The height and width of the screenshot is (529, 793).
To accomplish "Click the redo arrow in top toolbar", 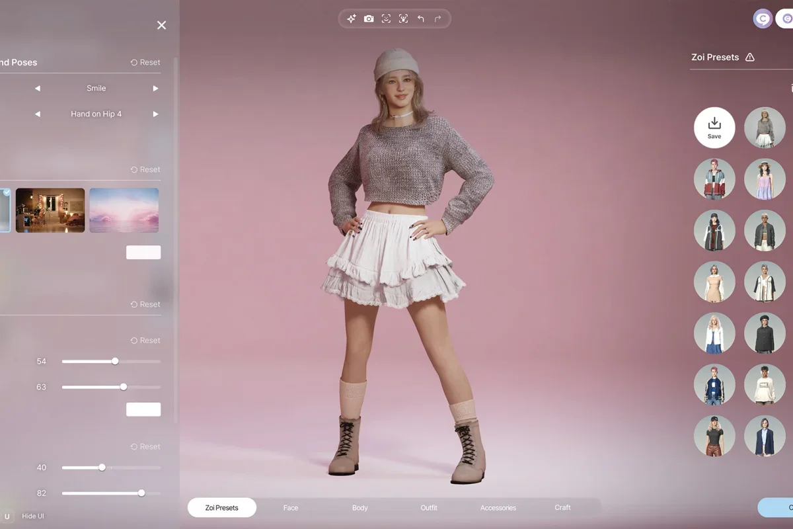I will [x=437, y=19].
